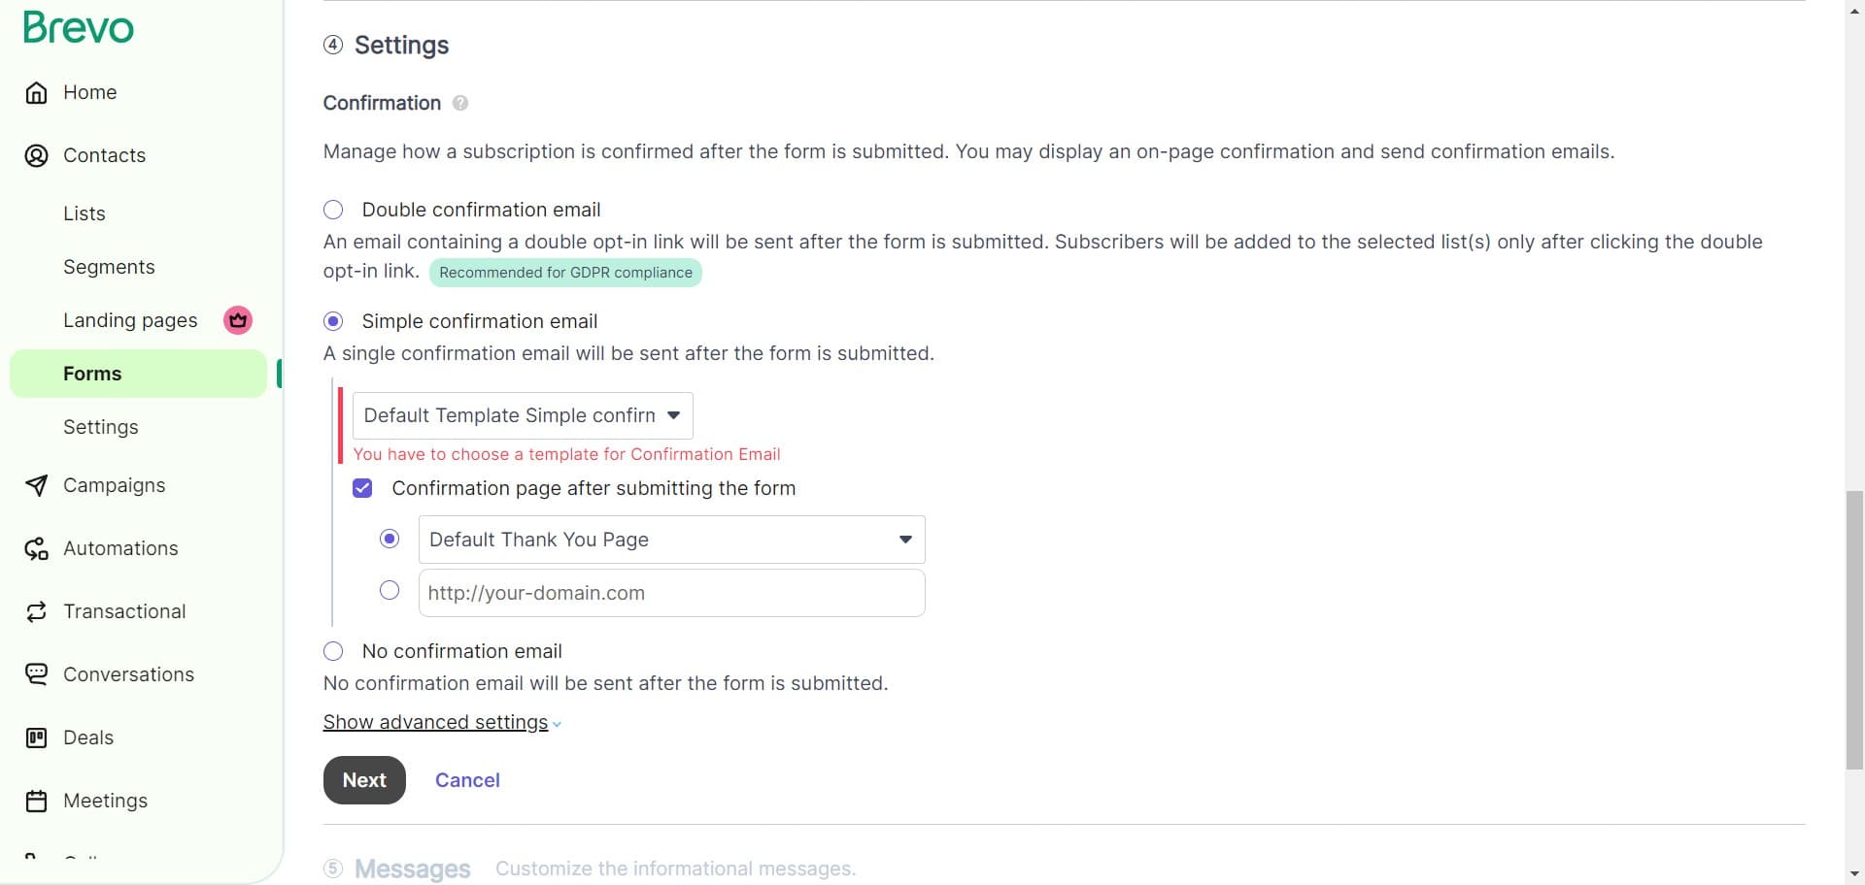The image size is (1865, 885).
Task: Choose No confirmation email
Action: (333, 651)
